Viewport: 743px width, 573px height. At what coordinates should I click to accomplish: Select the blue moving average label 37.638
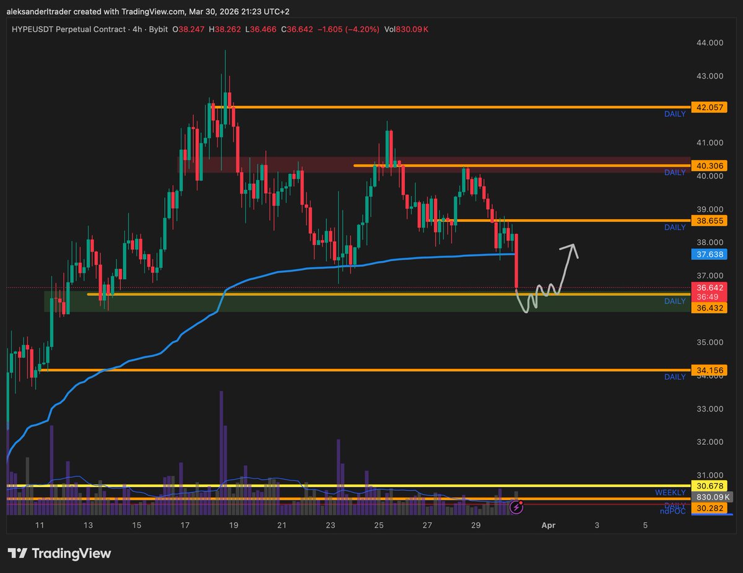click(710, 254)
